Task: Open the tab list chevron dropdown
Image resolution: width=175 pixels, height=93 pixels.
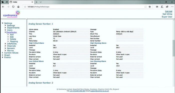Action: point(40,2)
